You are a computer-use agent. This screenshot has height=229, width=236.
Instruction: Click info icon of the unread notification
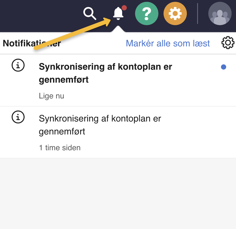[18, 66]
